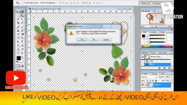The image size is (187, 105).
Task: Select the Notes tool
Action: (18, 49)
